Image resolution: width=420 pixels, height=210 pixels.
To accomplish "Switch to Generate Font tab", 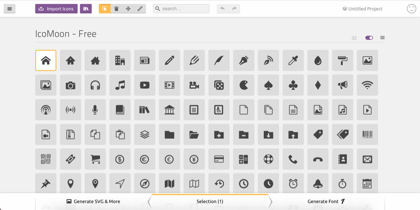I will pyautogui.click(x=326, y=202).
